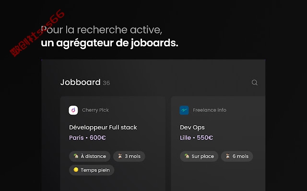Open the Développeur Full stack job title
The height and width of the screenshot is (191, 307).
coord(103,127)
